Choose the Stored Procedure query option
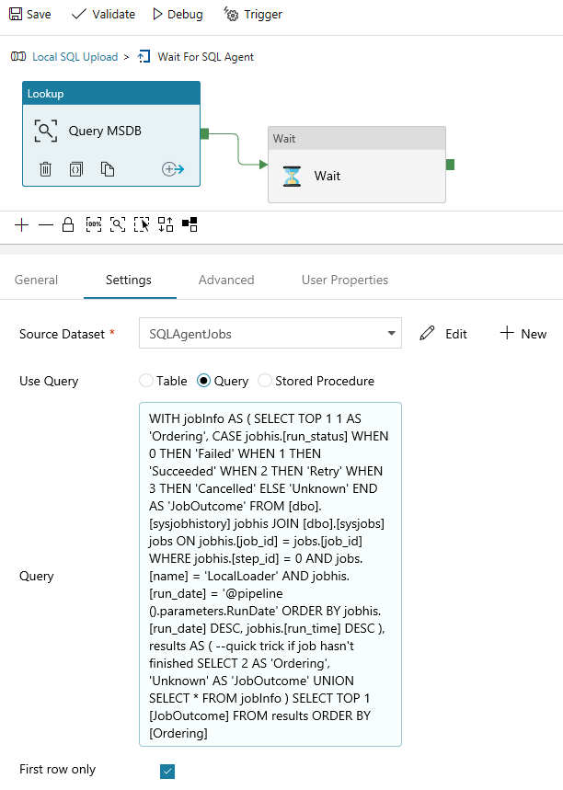The height and width of the screenshot is (790, 563). click(265, 381)
